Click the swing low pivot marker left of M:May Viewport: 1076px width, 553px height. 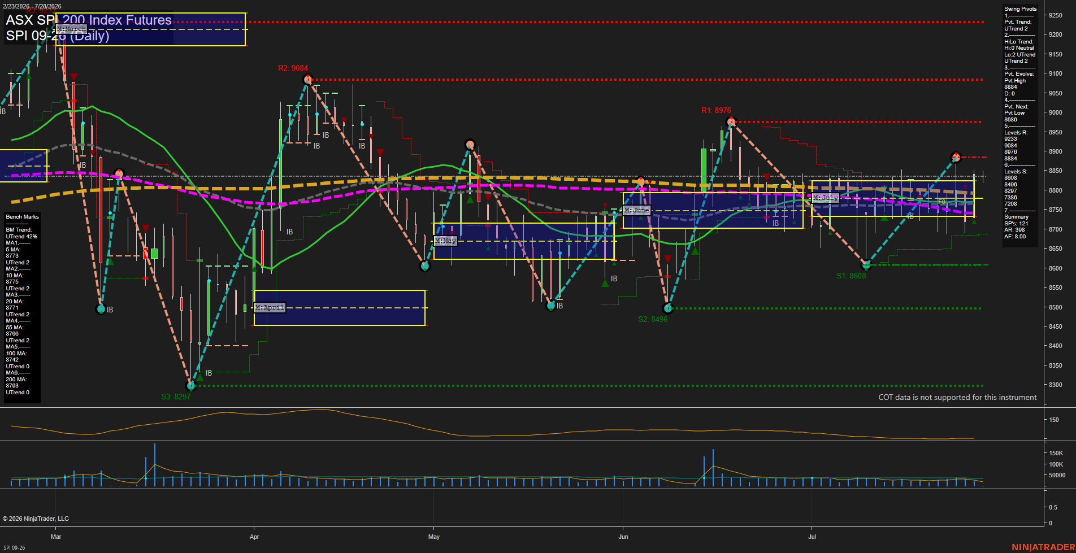(x=425, y=265)
